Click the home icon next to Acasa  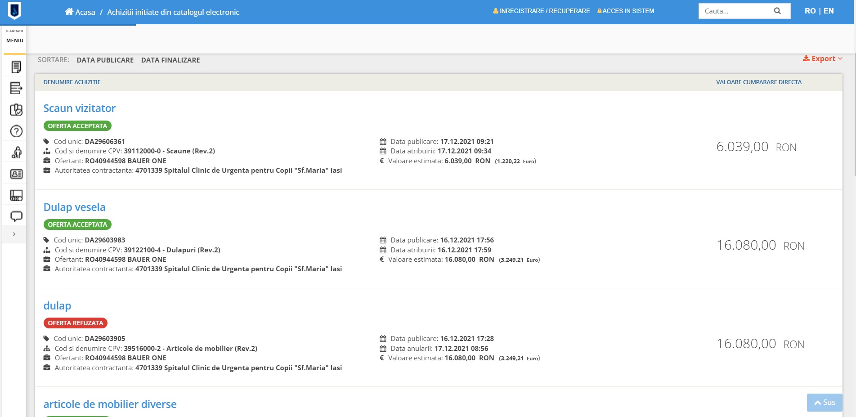[x=69, y=12]
